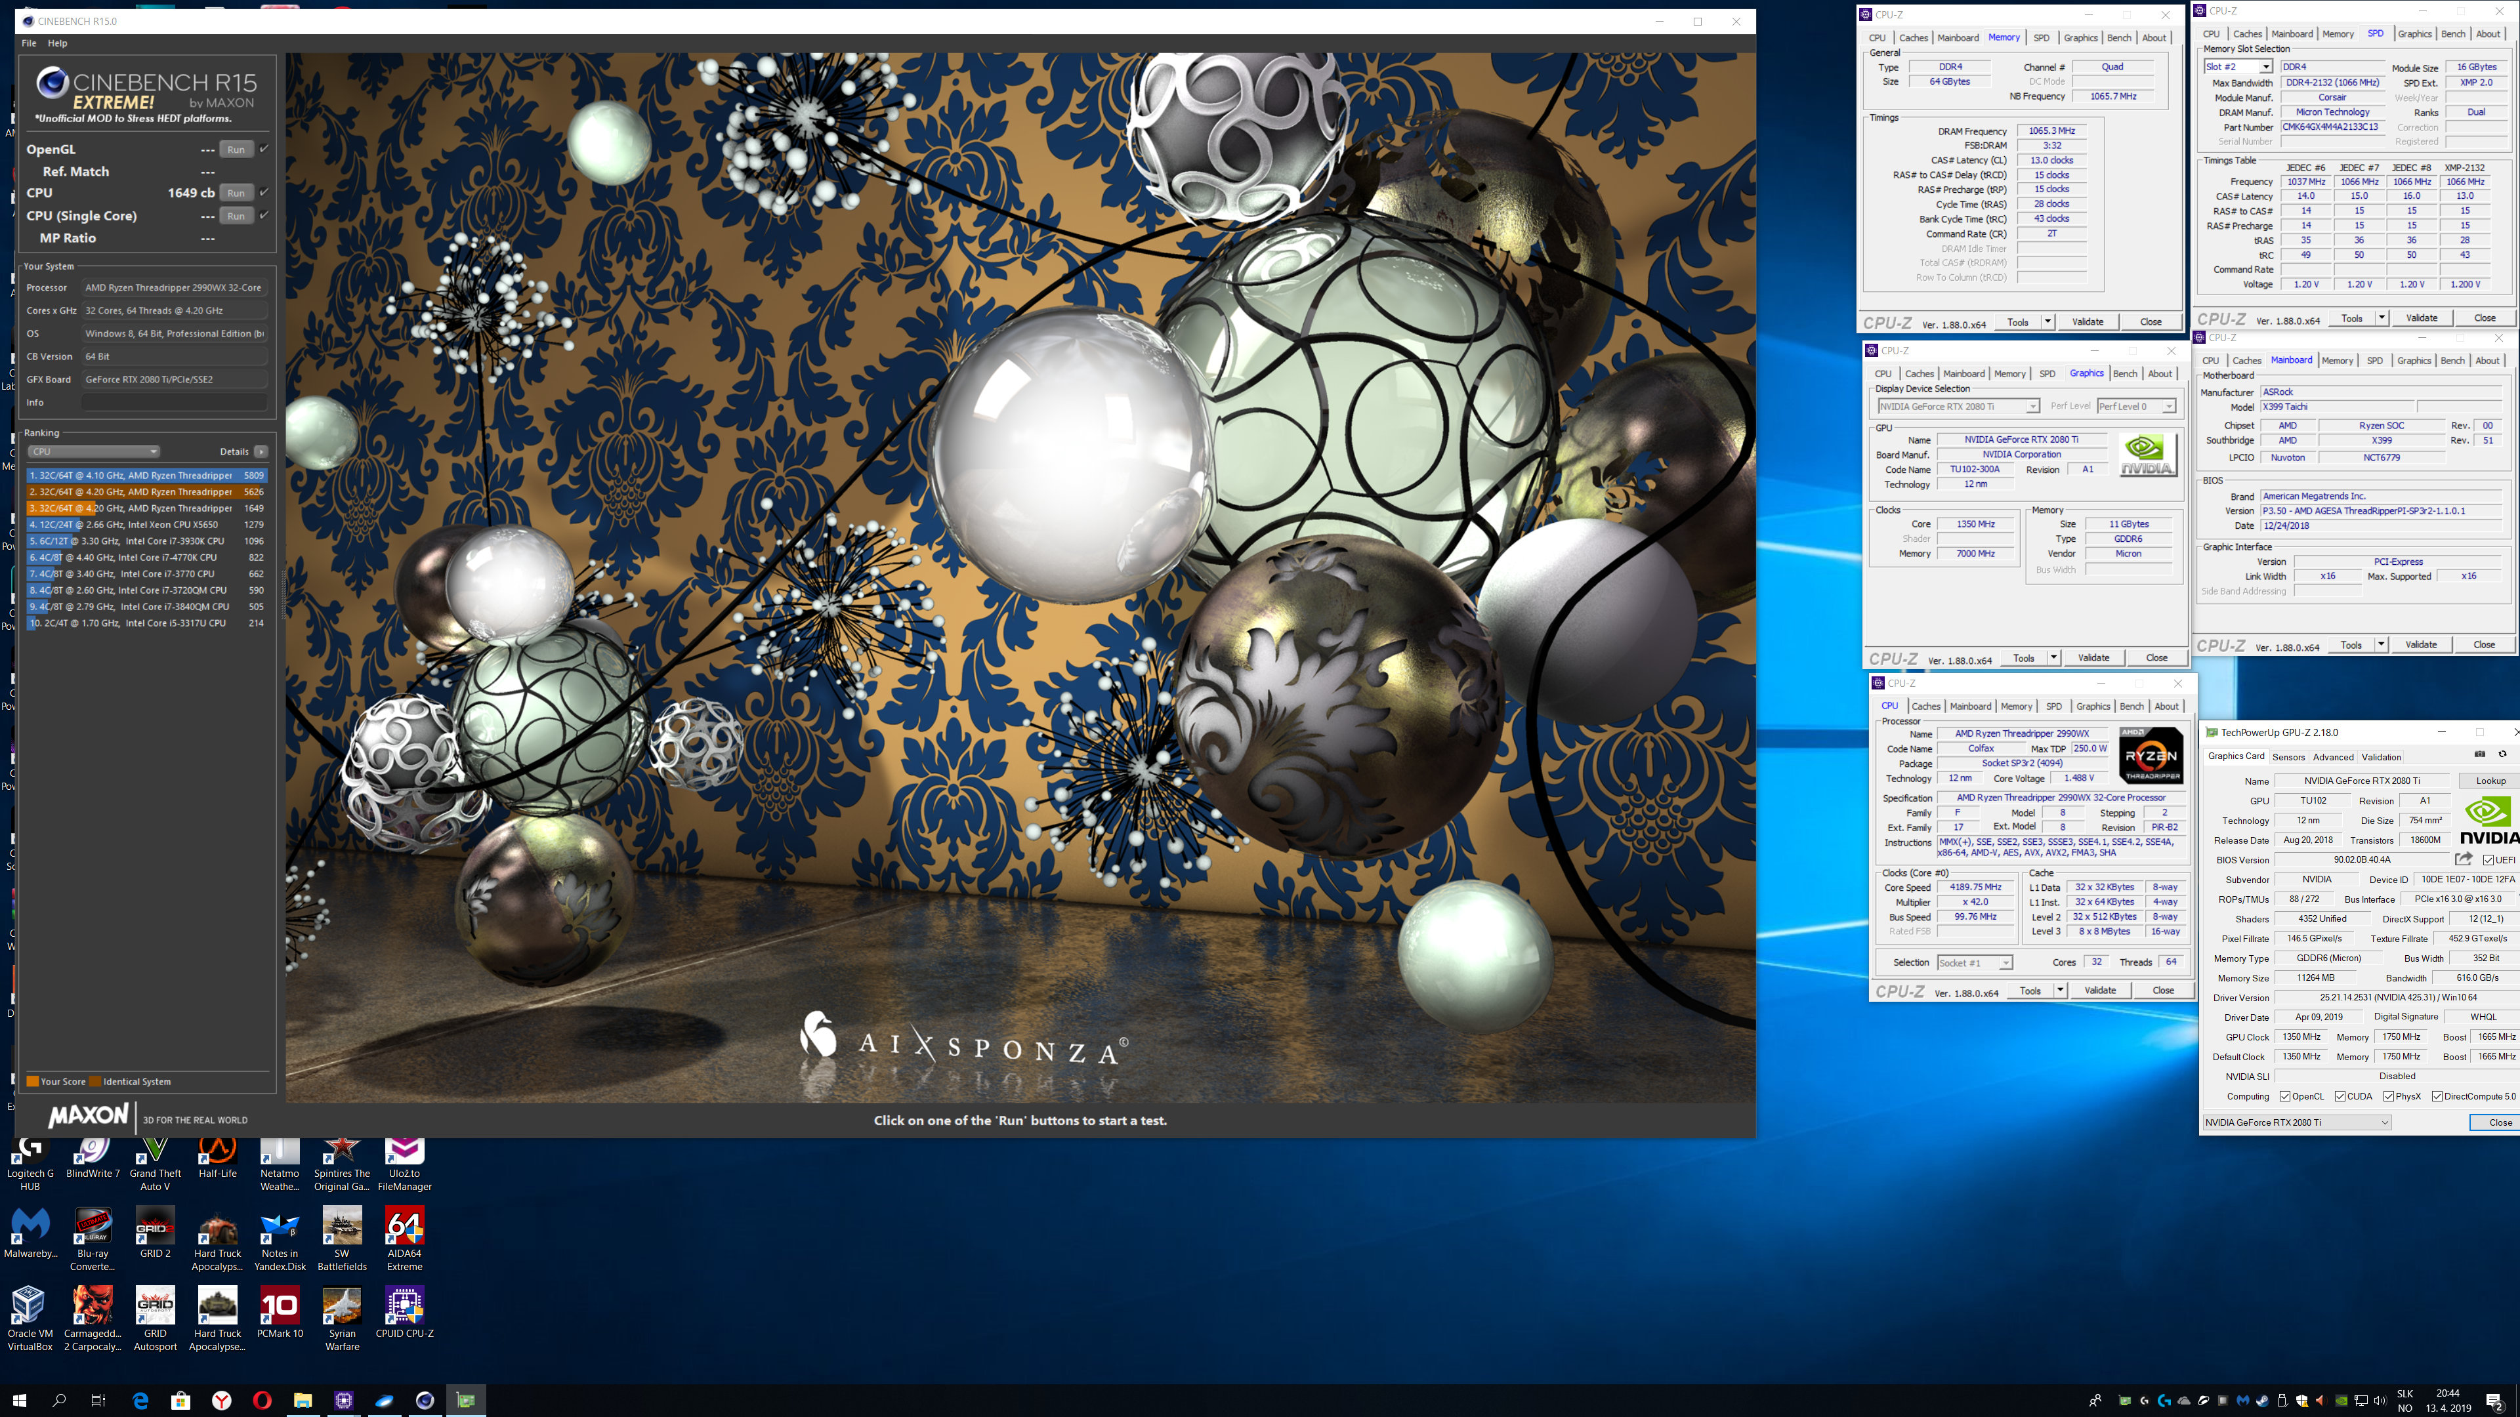This screenshot has width=2520, height=1417.
Task: Toggle CUDA checkbox in GPU-Z
Action: pos(2340,1096)
